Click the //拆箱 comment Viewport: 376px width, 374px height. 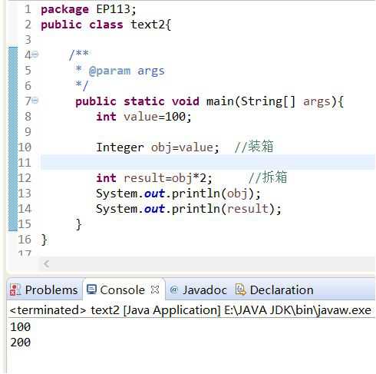(268, 177)
